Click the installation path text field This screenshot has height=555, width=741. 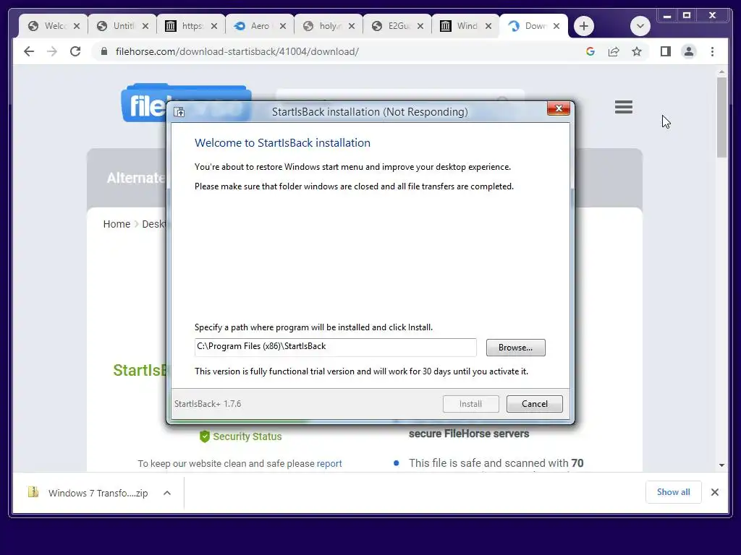click(x=336, y=347)
